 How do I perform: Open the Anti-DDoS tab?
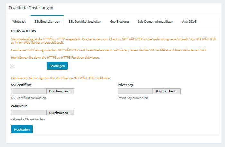[x=189, y=21]
